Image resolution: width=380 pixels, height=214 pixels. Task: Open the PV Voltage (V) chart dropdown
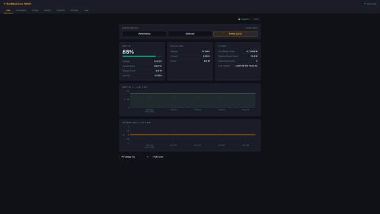coord(134,157)
